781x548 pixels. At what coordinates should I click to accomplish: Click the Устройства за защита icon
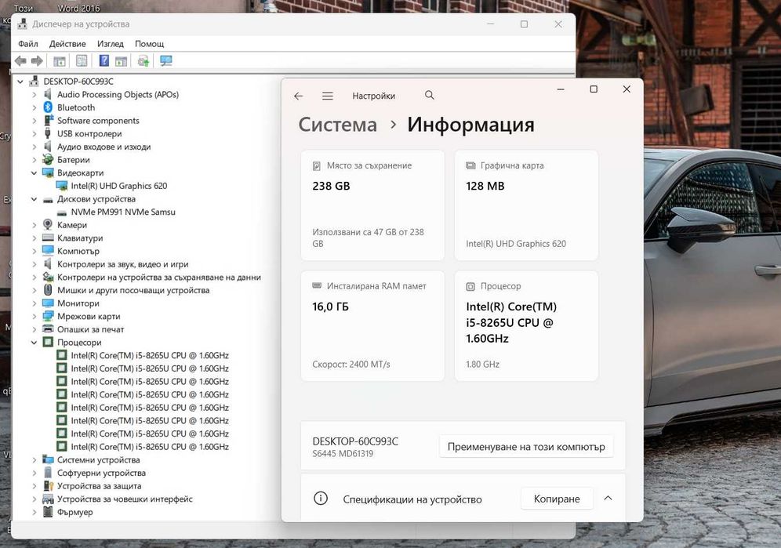[x=48, y=485]
